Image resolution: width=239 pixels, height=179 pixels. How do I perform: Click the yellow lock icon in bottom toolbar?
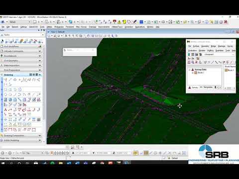pos(135,153)
